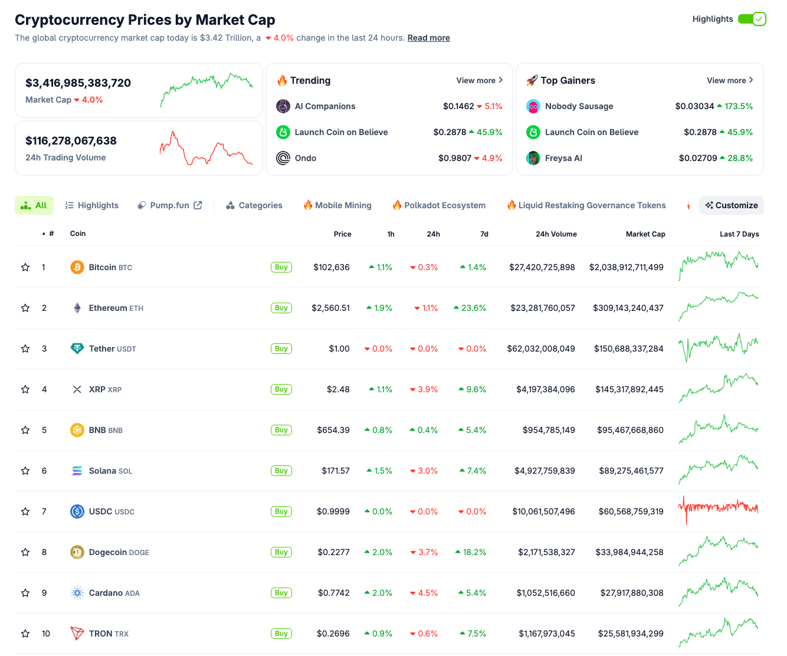Sort table by 1h change column
The width and height of the screenshot is (787, 656).
(x=391, y=234)
